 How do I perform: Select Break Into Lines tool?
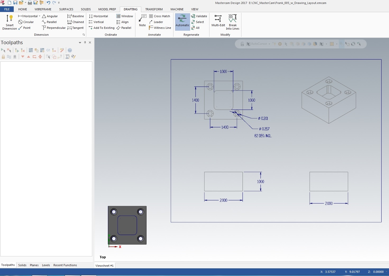point(232,22)
